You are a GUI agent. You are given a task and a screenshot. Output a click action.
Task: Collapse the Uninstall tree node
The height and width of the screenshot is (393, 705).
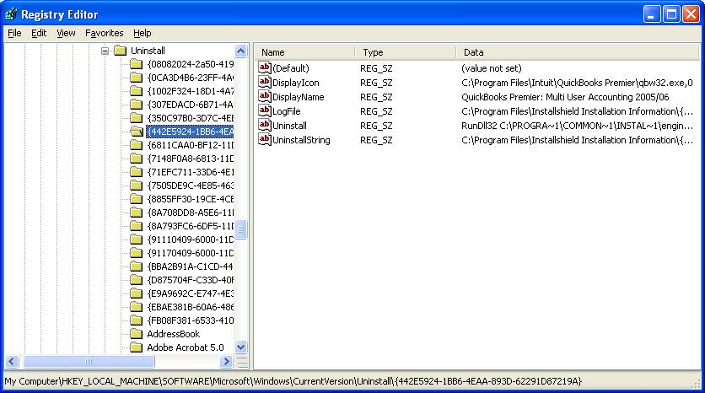coord(105,51)
